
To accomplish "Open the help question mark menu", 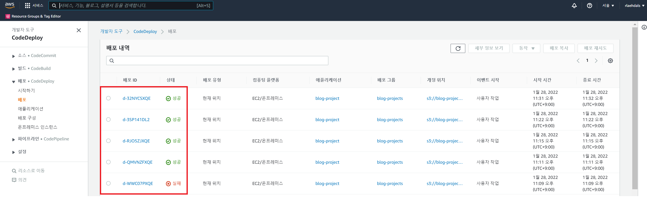I will (590, 6).
